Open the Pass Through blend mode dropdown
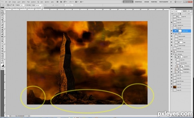 pos(177,11)
